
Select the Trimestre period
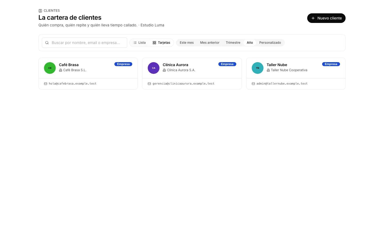pos(233,43)
